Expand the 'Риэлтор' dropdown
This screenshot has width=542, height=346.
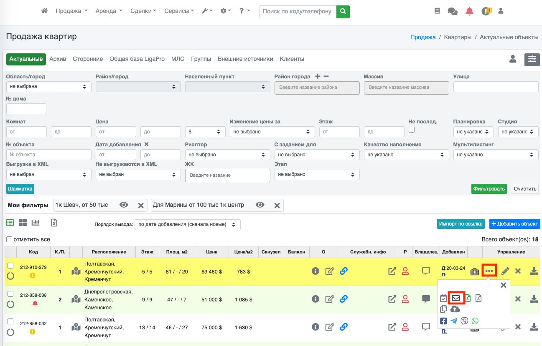click(x=227, y=155)
